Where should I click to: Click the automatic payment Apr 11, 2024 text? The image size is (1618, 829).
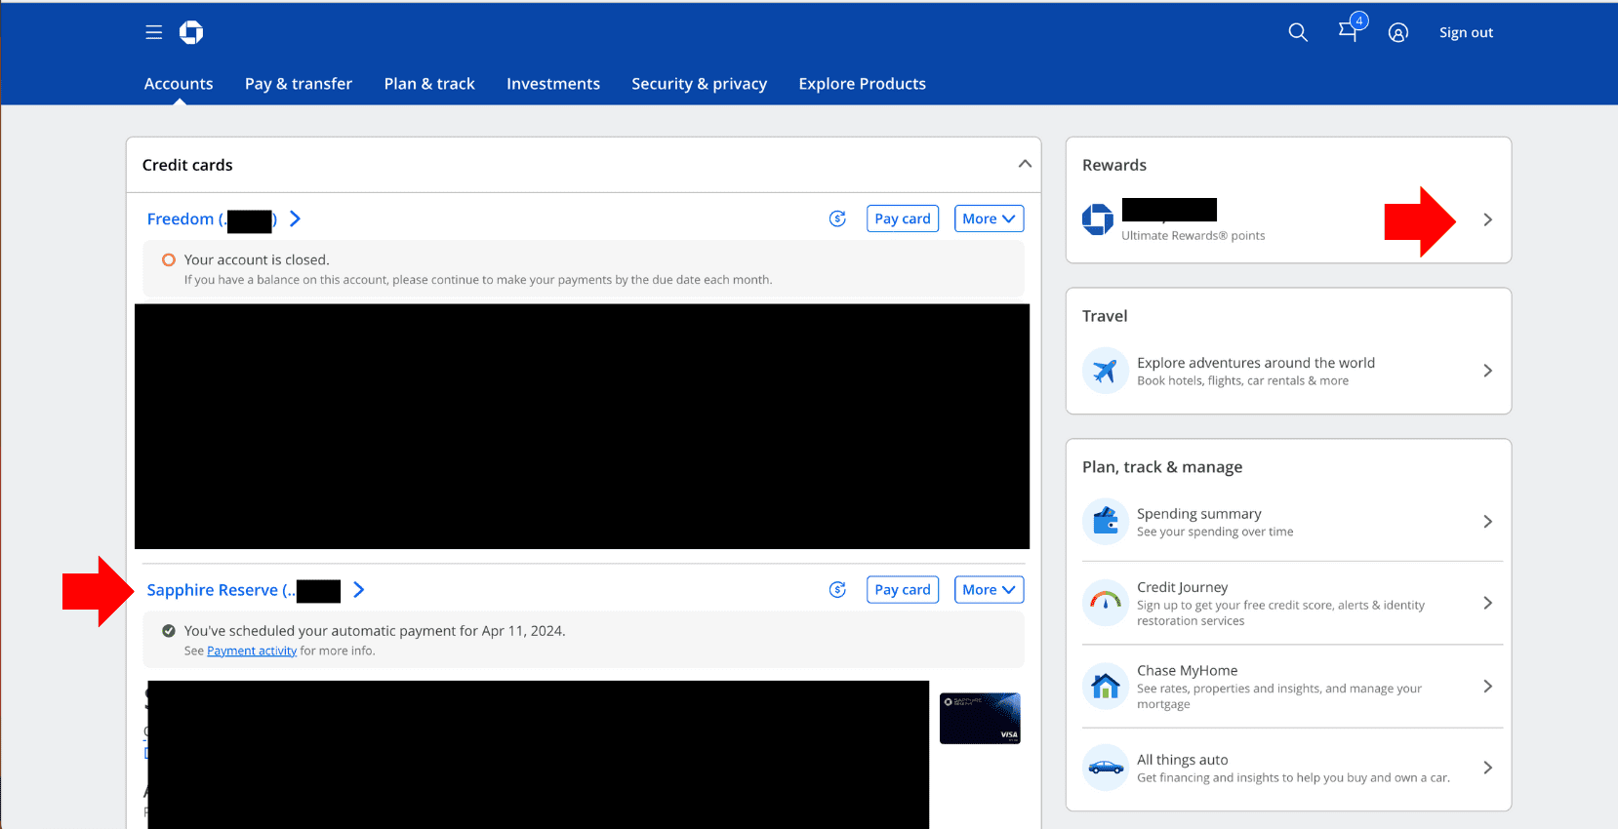coord(375,631)
